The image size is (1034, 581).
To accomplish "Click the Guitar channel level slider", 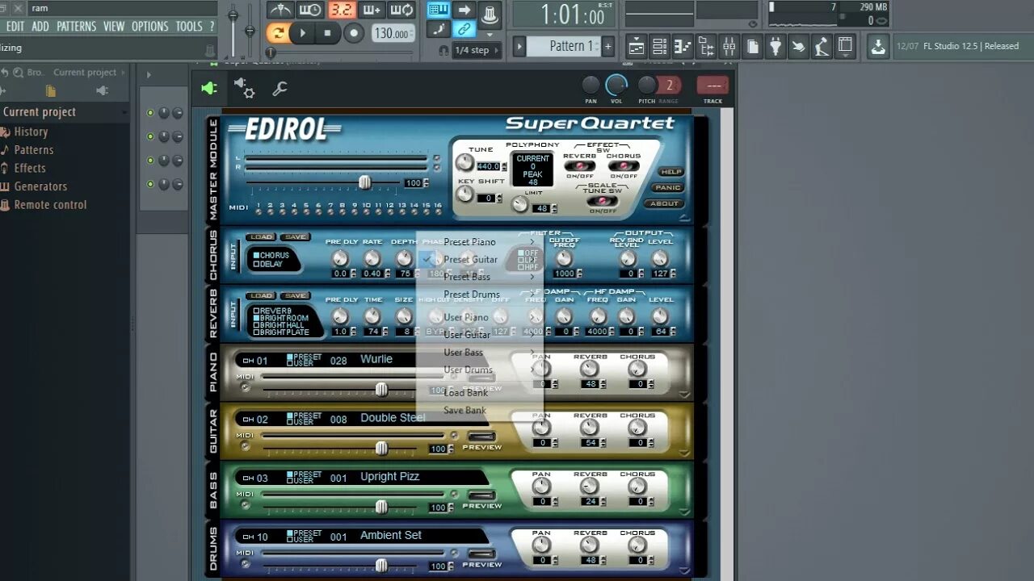I will [x=381, y=448].
